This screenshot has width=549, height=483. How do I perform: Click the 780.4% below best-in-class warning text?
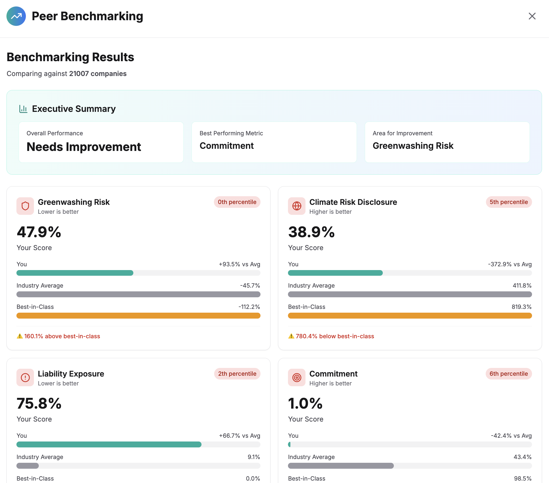(x=335, y=336)
